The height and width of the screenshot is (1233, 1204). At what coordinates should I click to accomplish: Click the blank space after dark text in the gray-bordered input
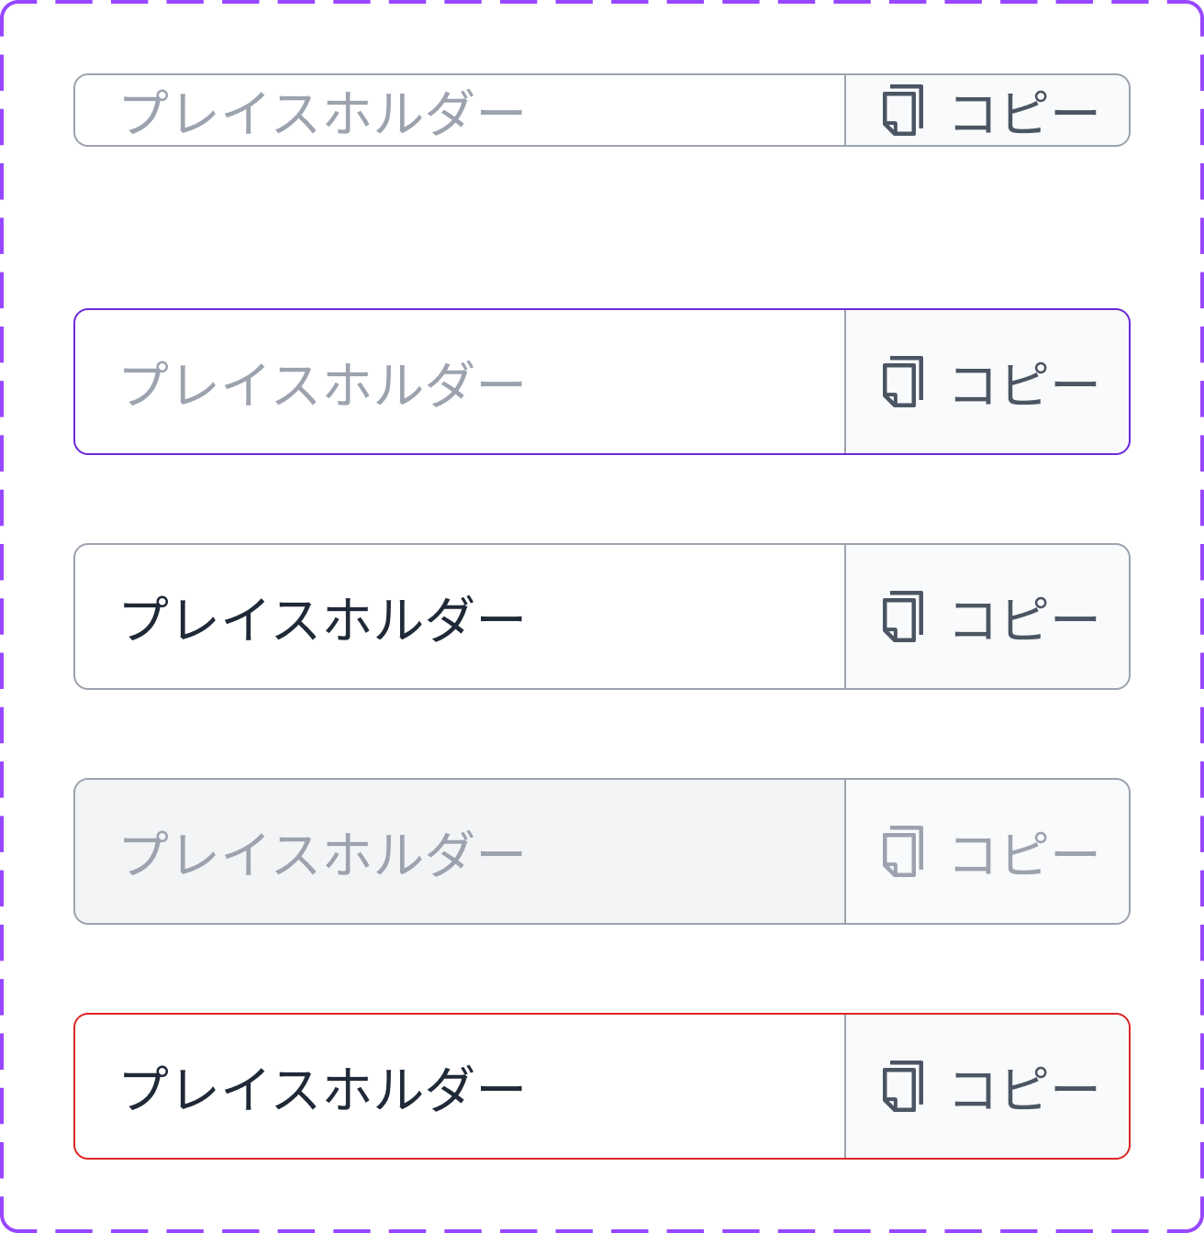click(x=684, y=617)
